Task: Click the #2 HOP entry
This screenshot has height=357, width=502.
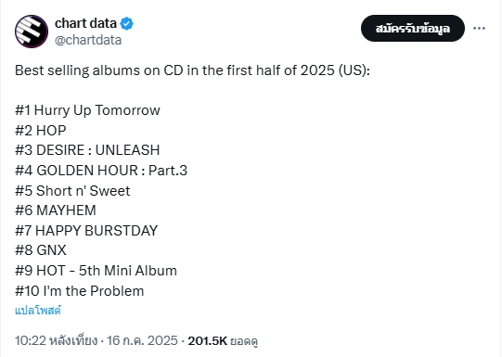Action: pos(41,131)
